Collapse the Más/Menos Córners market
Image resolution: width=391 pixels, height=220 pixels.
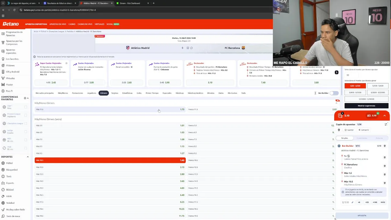pos(336,103)
